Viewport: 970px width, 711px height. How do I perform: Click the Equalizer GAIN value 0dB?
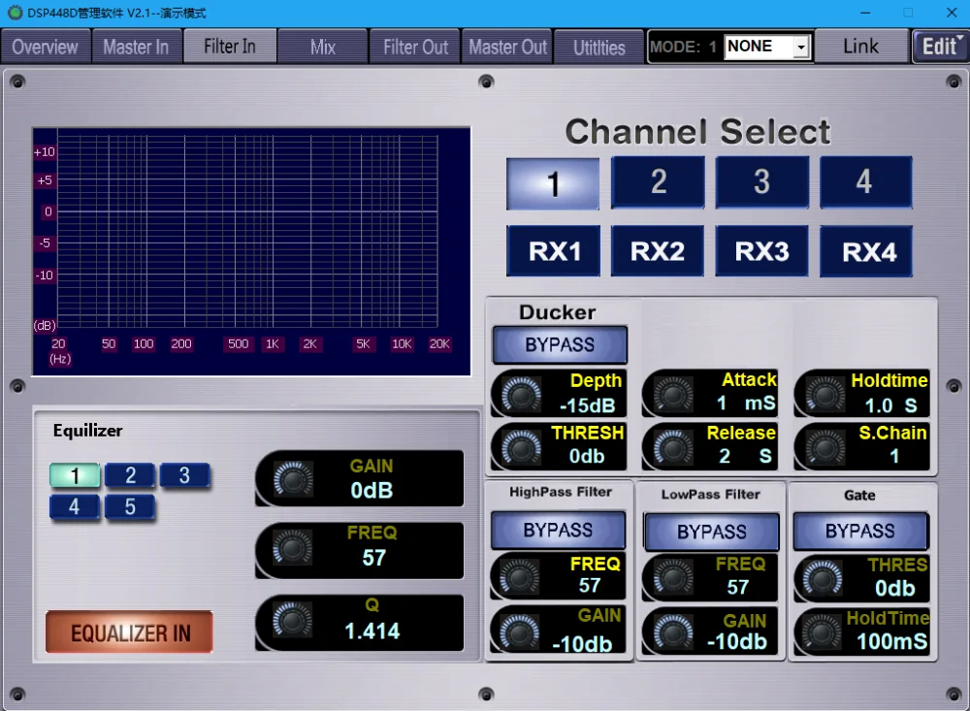(372, 490)
